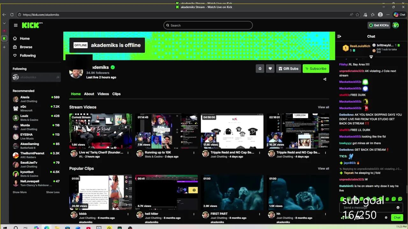This screenshot has height=229, width=408.
Task: Click the Kick search field
Action: 208,25
